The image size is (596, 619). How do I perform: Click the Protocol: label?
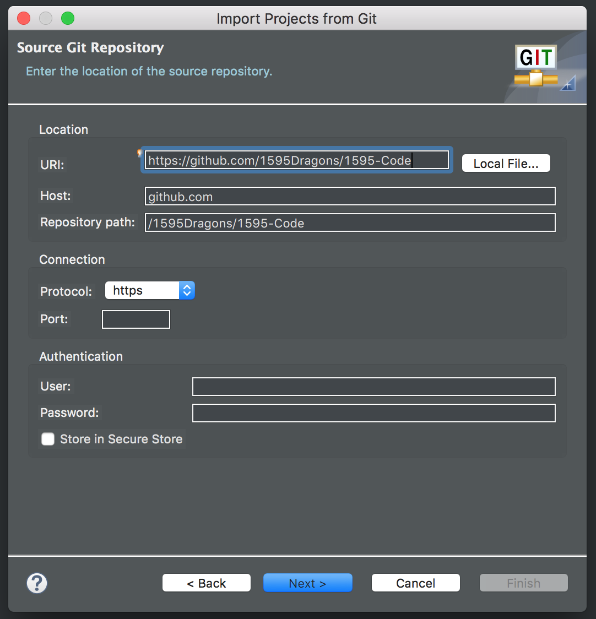click(66, 291)
